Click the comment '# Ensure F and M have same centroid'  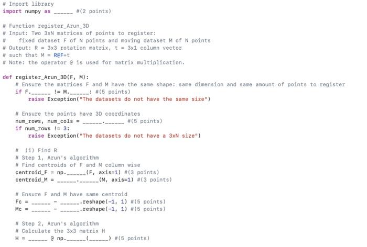[x=71, y=195]
